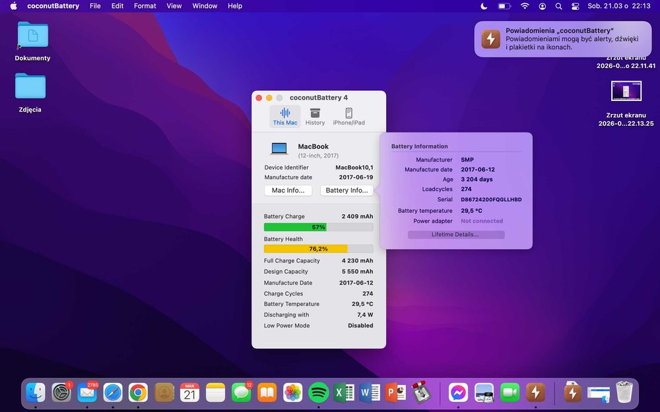Click the serial D86724200FQGLLHBD
The width and height of the screenshot is (660, 412).
[x=491, y=200]
